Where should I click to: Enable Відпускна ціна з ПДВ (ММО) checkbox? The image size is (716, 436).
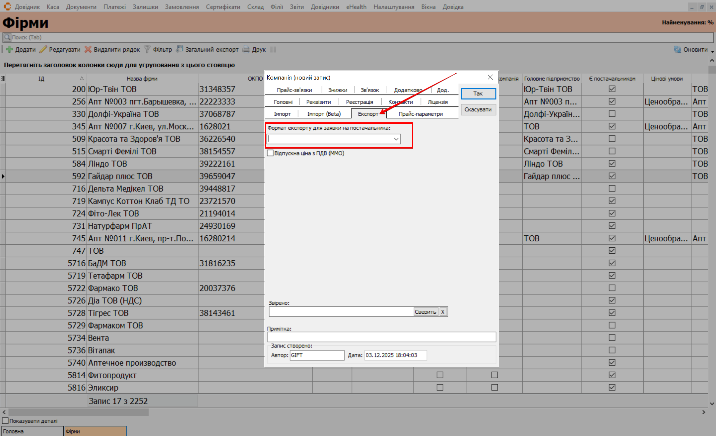coord(270,153)
